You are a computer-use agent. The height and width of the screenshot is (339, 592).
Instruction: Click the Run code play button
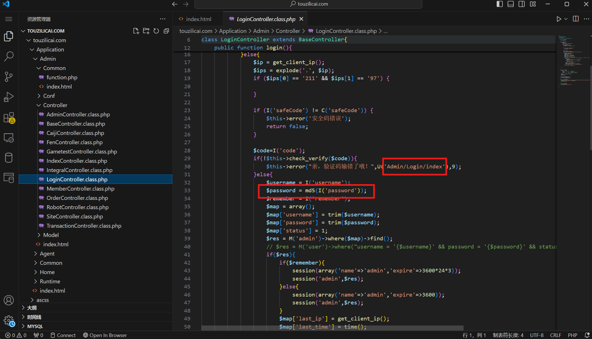tap(559, 19)
